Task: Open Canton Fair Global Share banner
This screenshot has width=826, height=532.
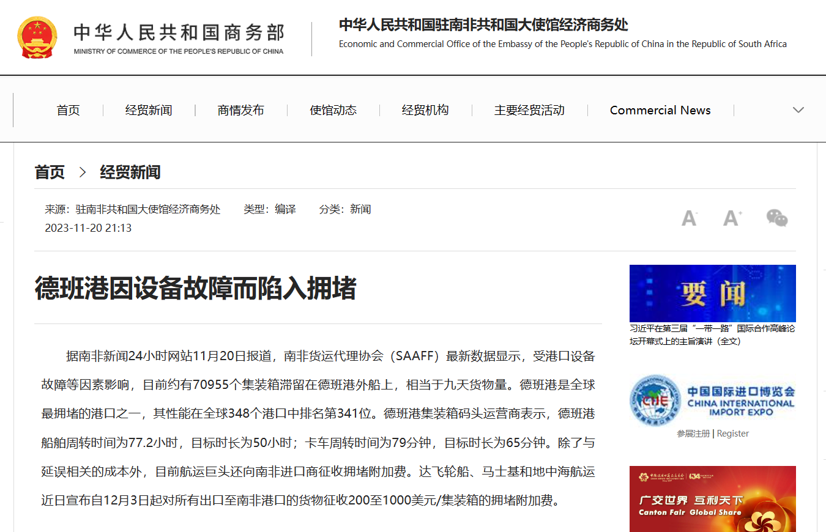Action: tap(713, 499)
